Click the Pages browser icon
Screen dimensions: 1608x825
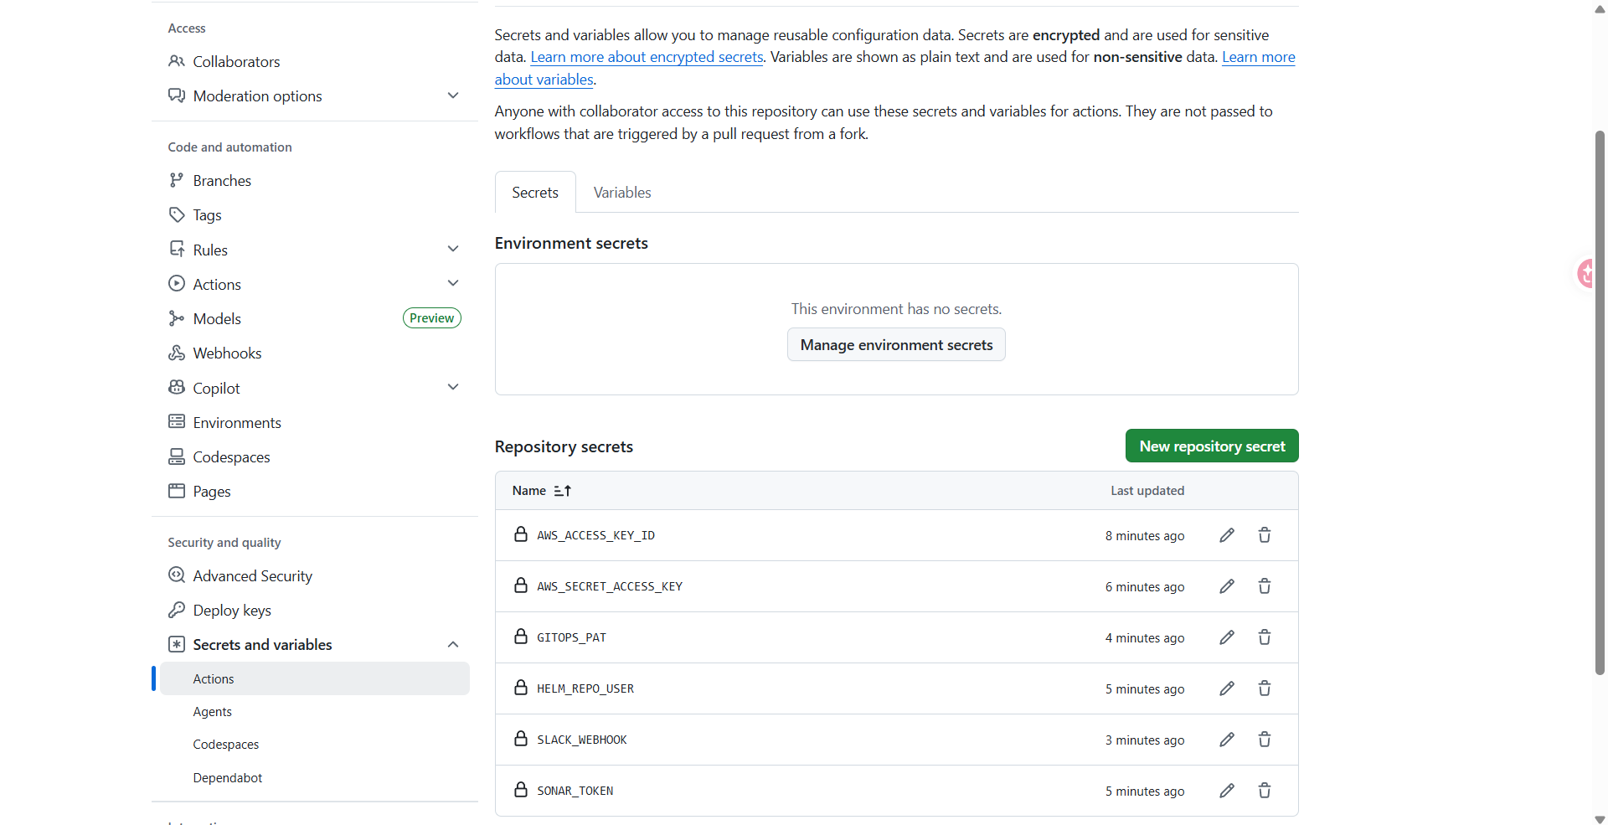(177, 491)
